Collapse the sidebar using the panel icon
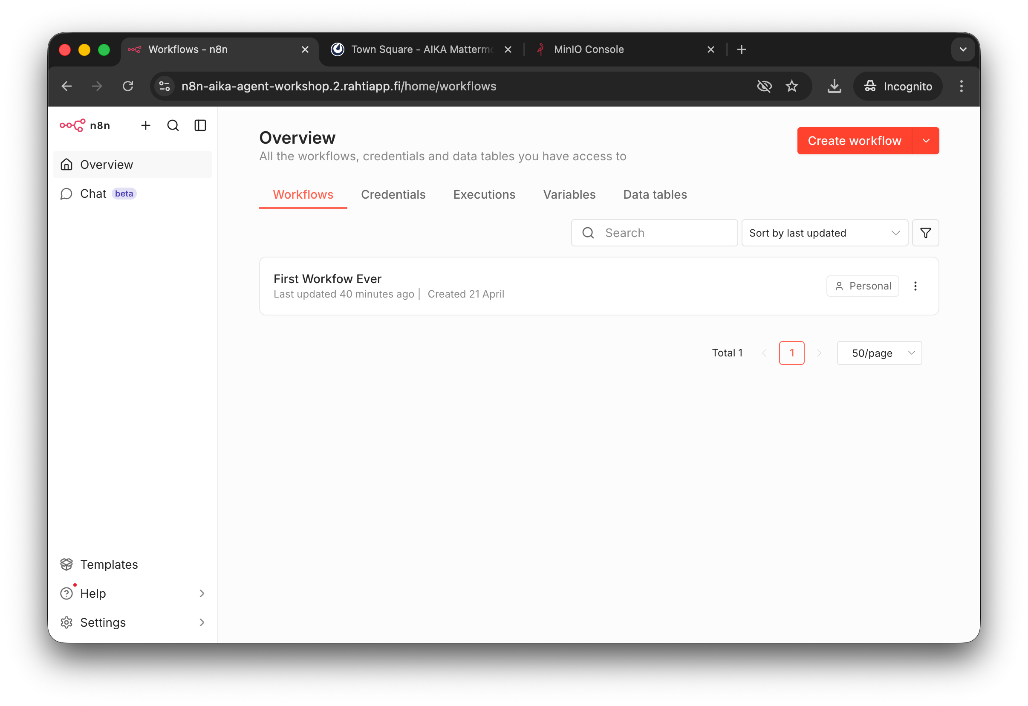Viewport: 1028px width, 706px height. pos(200,126)
